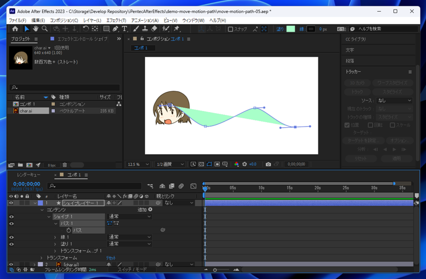Collapse the コンテンツ group
Viewport: 426px width, 279px height.
pos(42,210)
